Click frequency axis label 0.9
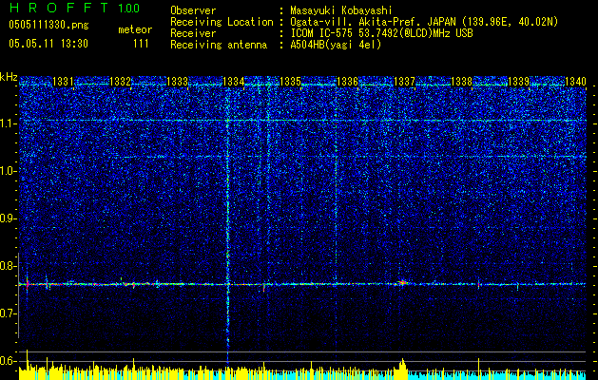 pos(8,218)
